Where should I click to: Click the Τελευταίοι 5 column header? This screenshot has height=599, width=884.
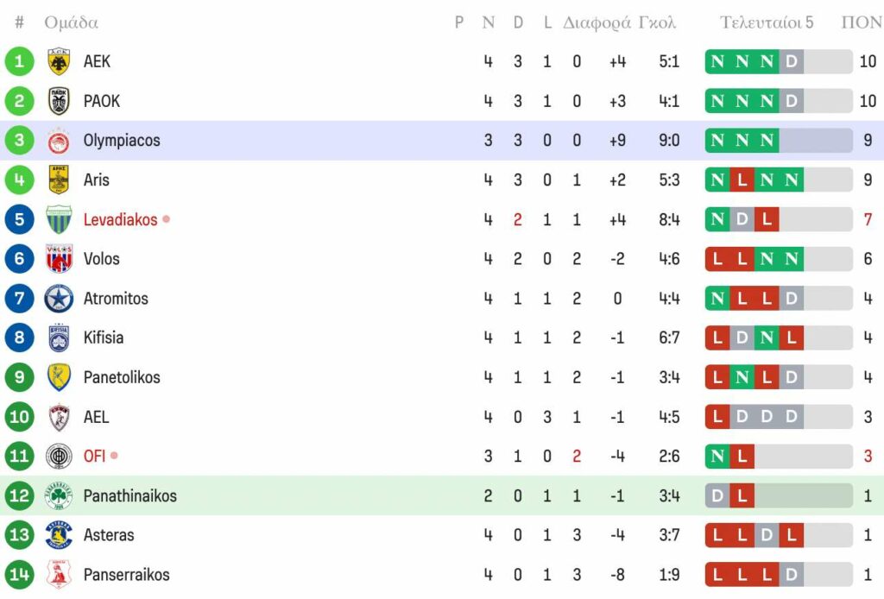pyautogui.click(x=767, y=22)
